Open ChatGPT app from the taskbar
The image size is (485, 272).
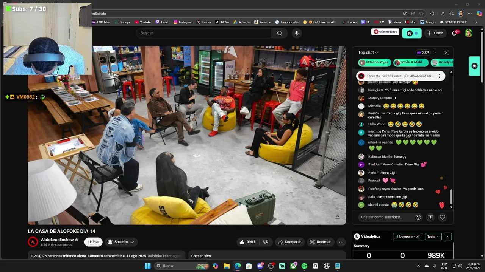click(327, 266)
